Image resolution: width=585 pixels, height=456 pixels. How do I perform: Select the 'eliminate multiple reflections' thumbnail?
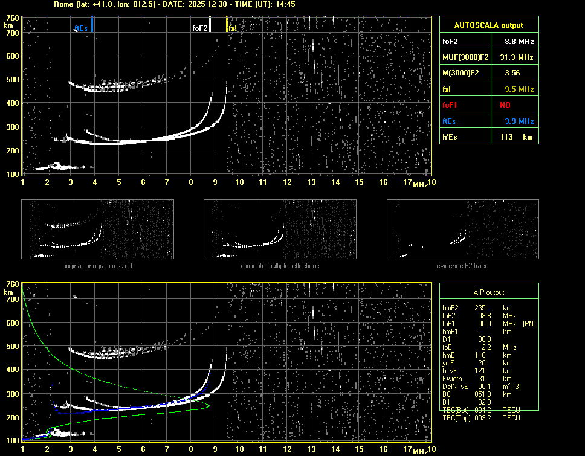280,229
